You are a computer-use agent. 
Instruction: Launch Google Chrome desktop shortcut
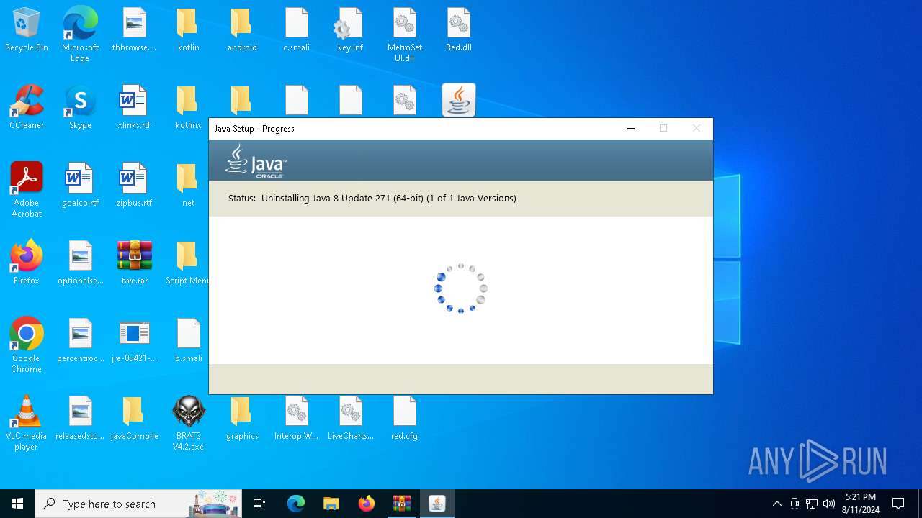pos(27,345)
